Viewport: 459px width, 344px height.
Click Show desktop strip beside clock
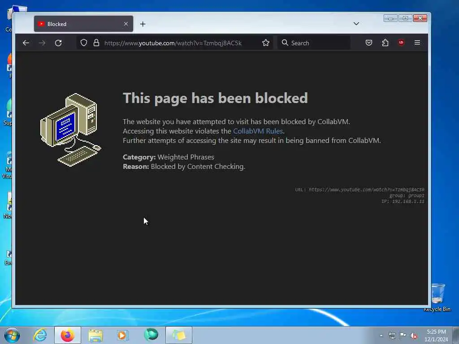pos(456,335)
